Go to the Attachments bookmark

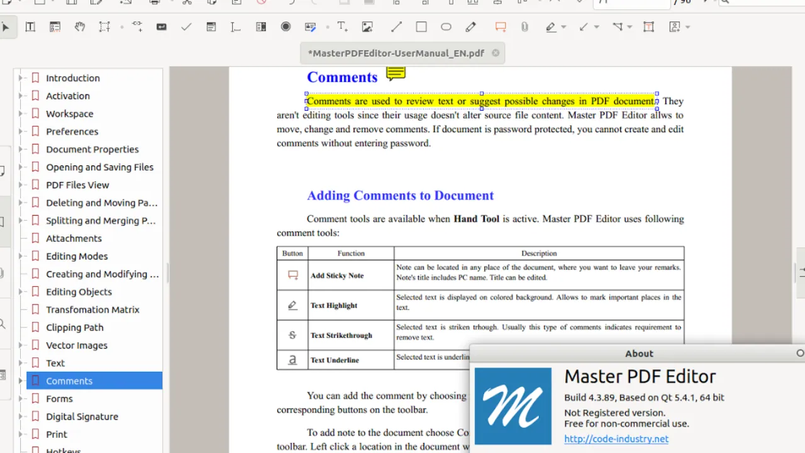74,238
